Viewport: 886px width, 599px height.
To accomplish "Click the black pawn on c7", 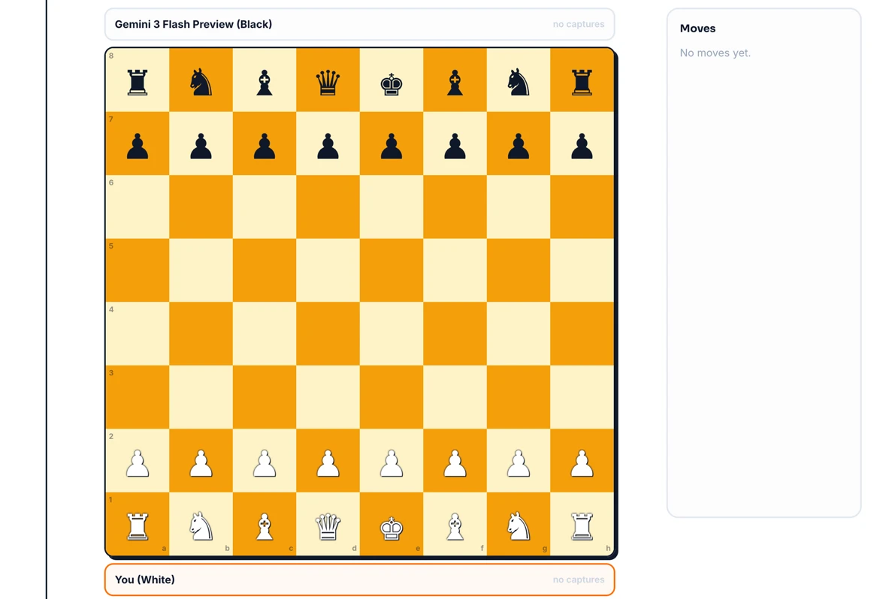I will (x=265, y=146).
